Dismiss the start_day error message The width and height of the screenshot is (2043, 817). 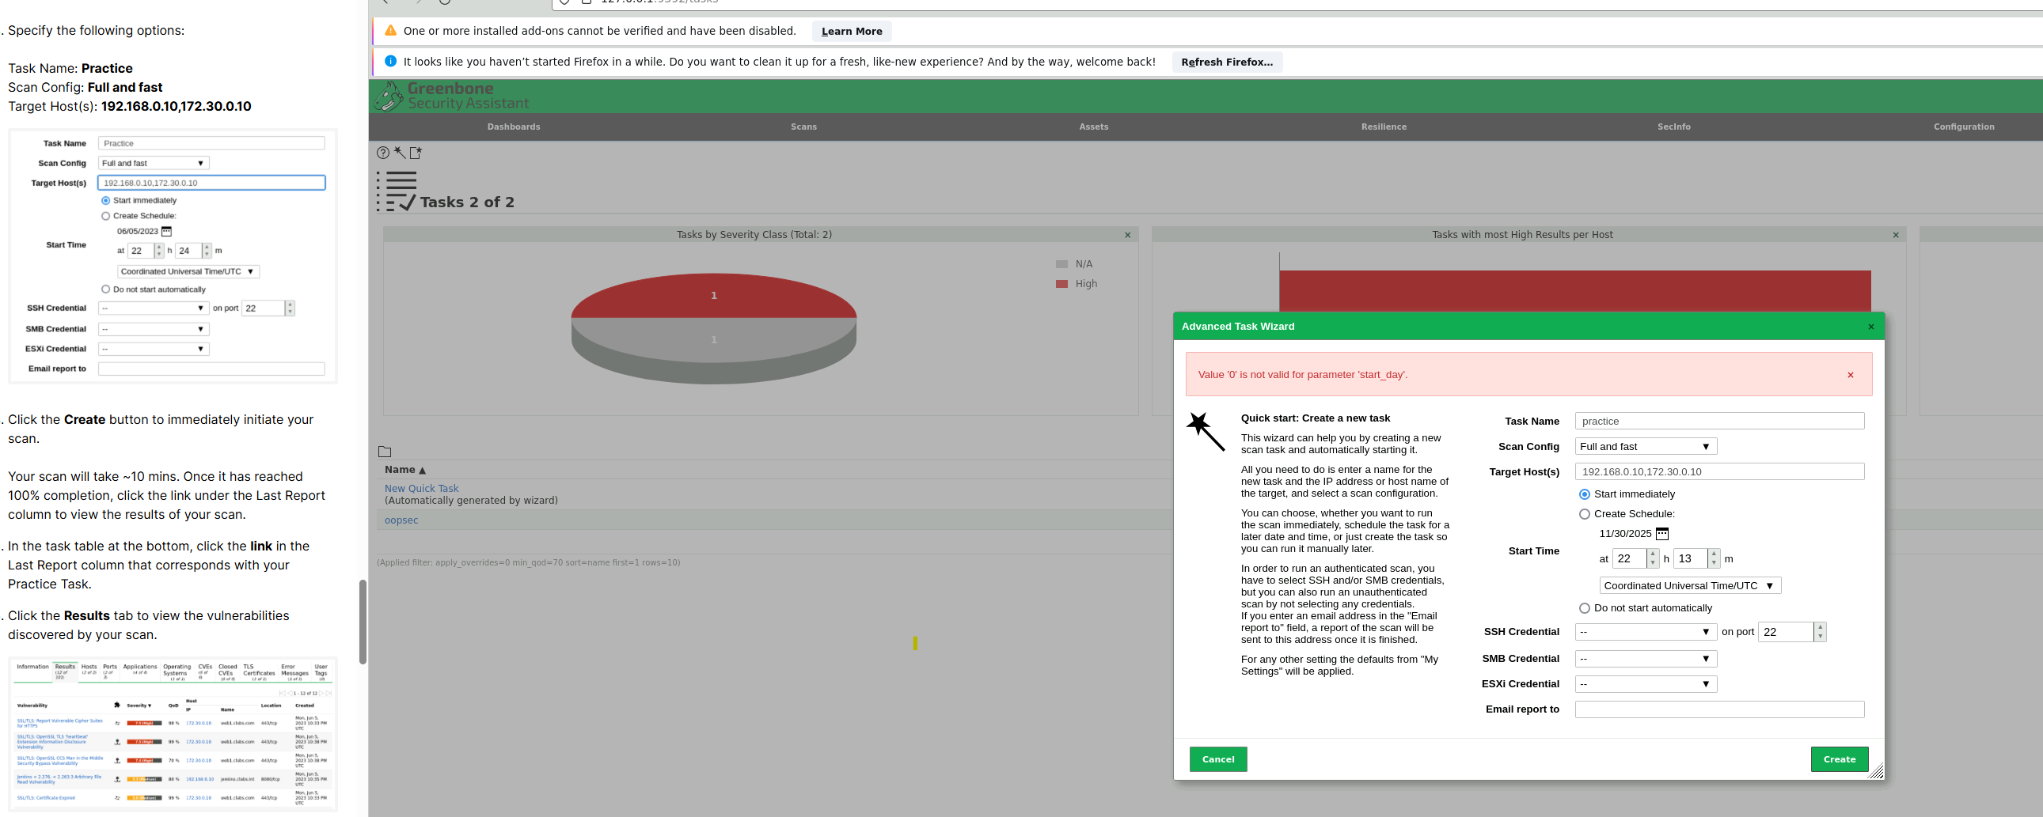(1851, 375)
